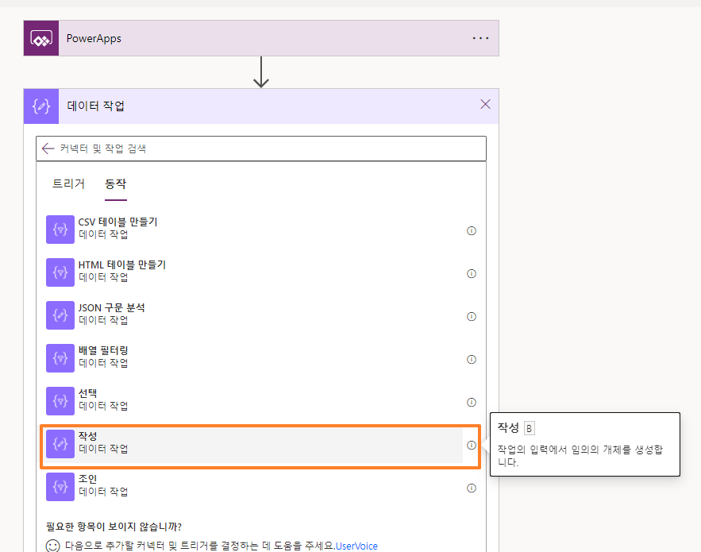Click the smiley feedback icon

pos(52,546)
